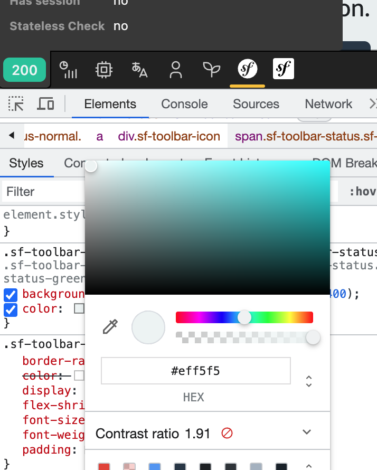
Task: Click the opacity slider handle
Action: point(313,338)
